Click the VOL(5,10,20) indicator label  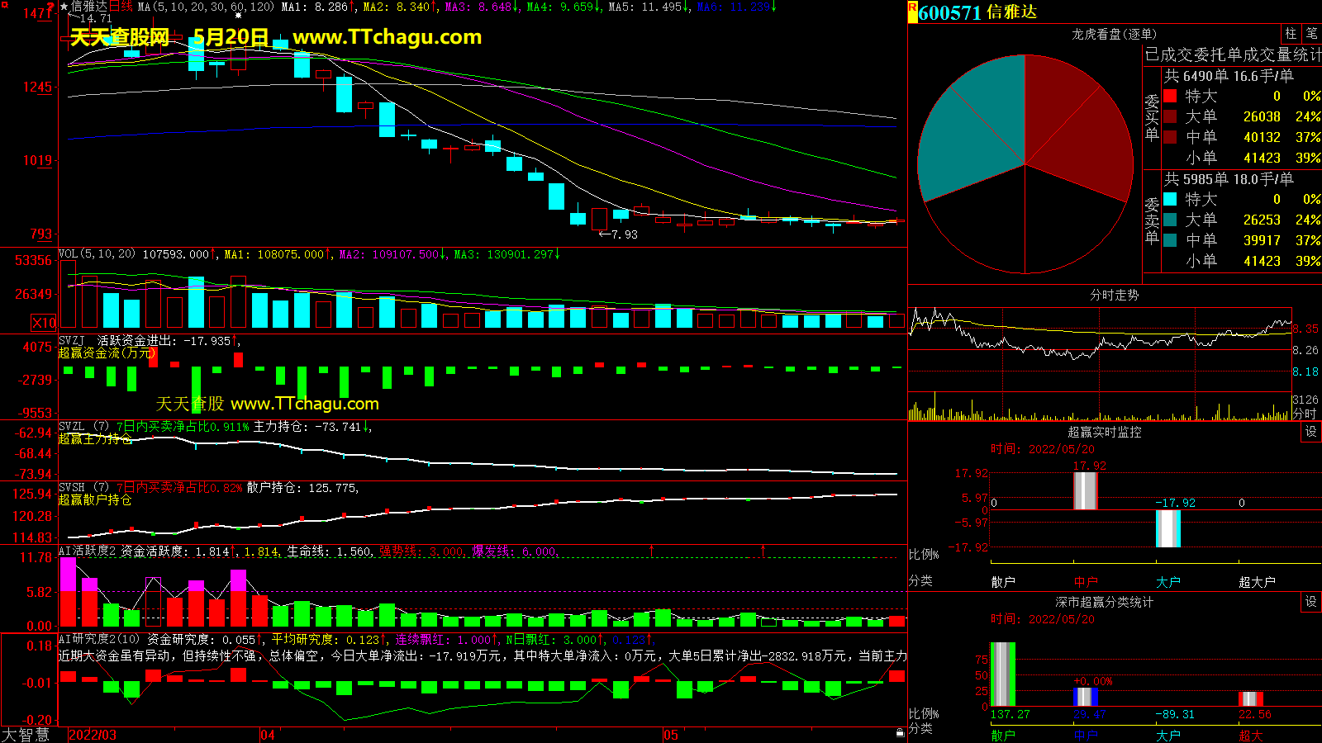point(97,254)
